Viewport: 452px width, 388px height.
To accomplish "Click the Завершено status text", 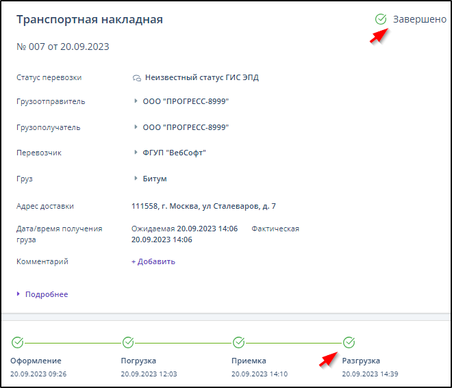I will click(419, 19).
